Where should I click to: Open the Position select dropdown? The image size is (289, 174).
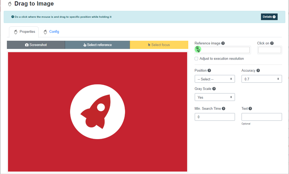click(x=214, y=79)
